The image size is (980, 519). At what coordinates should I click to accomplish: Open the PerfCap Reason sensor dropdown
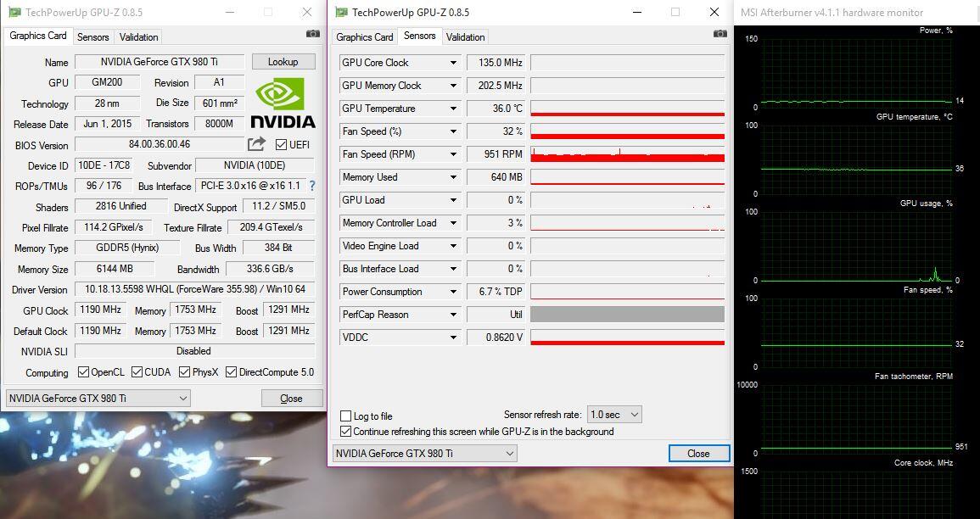click(454, 315)
